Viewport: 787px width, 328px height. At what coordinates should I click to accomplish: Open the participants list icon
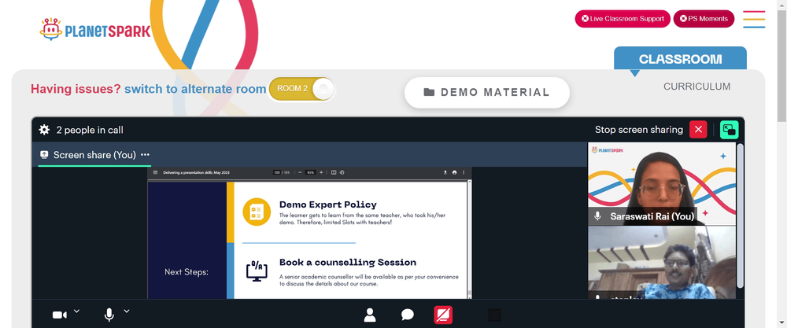tap(370, 315)
